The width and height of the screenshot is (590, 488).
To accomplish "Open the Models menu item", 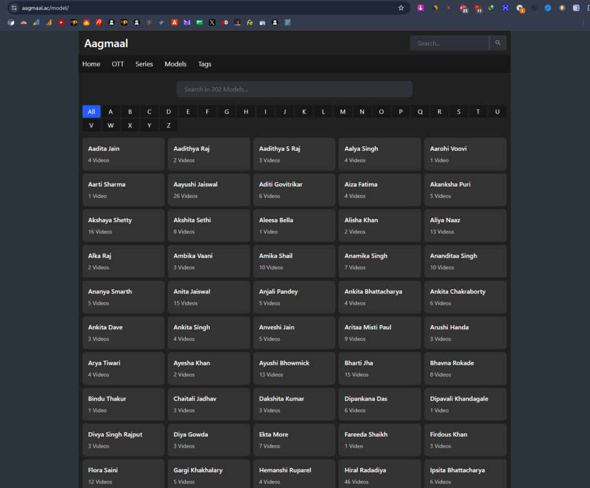I will coord(175,64).
